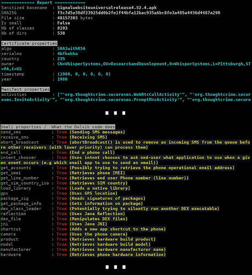Click True value on receive_sms row
Viewport: 252px width, 275px height.
(x=61, y=137)
